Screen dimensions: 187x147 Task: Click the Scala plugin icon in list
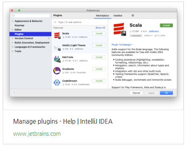pos(57,35)
